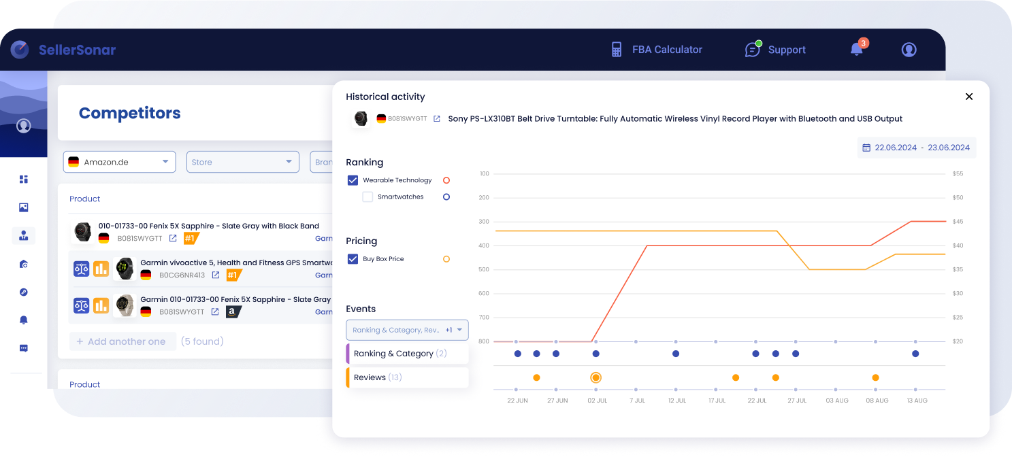The image size is (1012, 457).
Task: Click ASIN B0CG6NR413 text
Action: coord(182,275)
